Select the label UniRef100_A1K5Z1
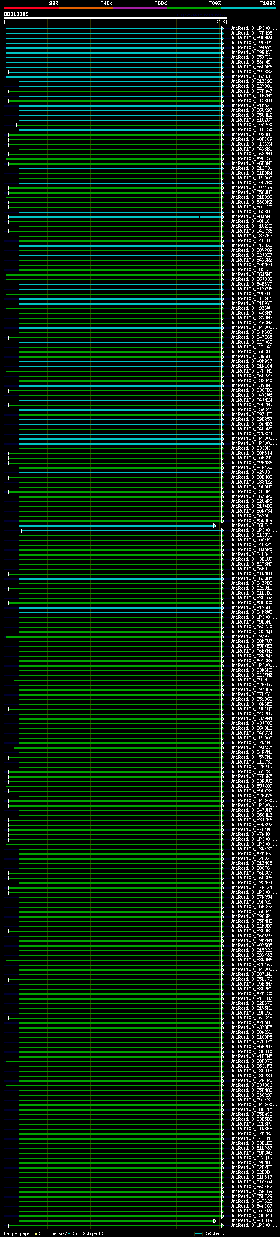Image resolution: width=280 pixels, height=1237 pixels. tap(251, 106)
